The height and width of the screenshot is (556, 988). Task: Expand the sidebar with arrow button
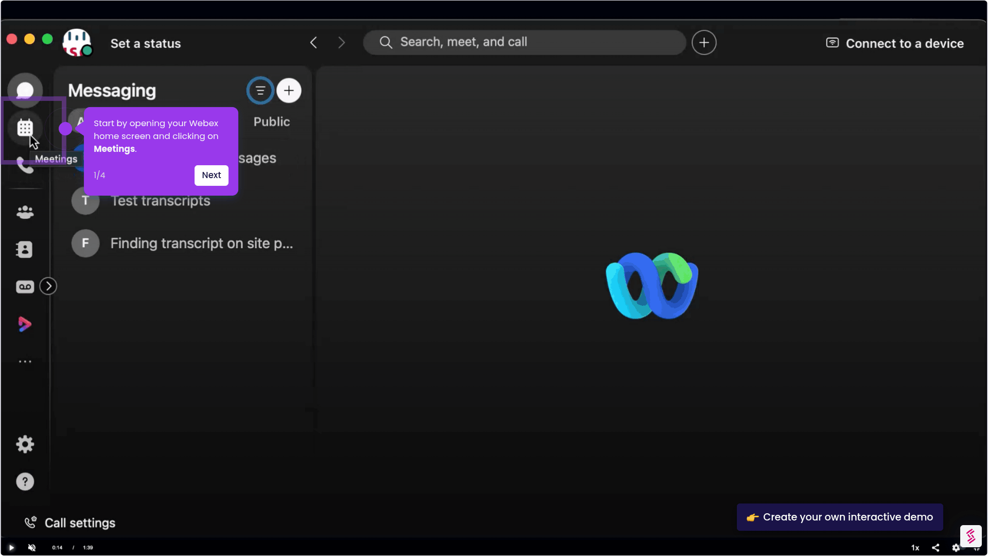point(48,286)
